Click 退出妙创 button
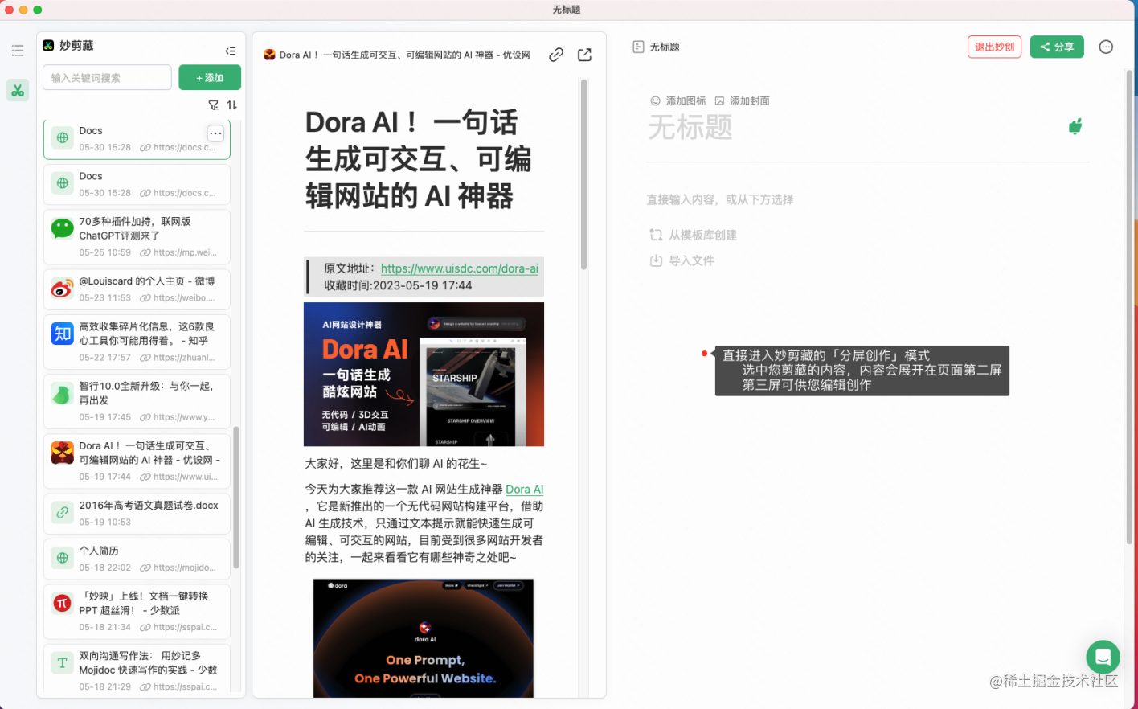This screenshot has height=709, width=1138. 994,47
